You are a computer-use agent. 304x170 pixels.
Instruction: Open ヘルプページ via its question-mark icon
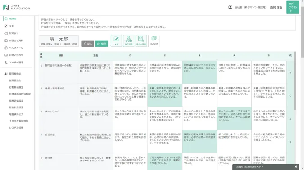pyautogui.click(x=6, y=48)
